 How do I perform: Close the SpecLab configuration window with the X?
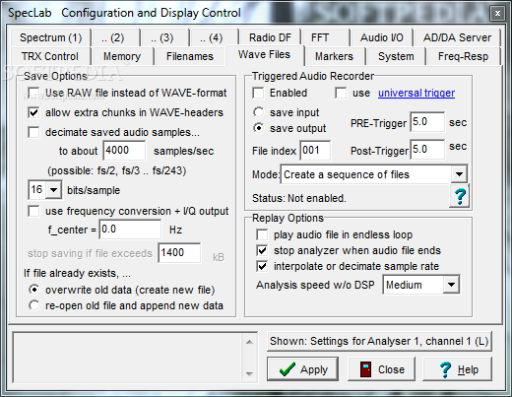coord(497,13)
